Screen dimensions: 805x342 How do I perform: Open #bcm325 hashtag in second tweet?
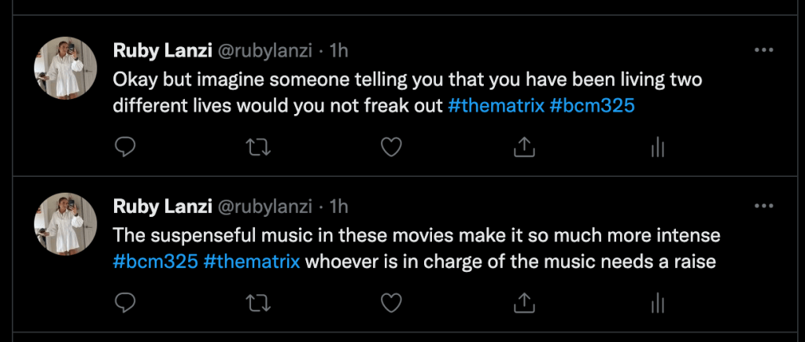coord(155,261)
